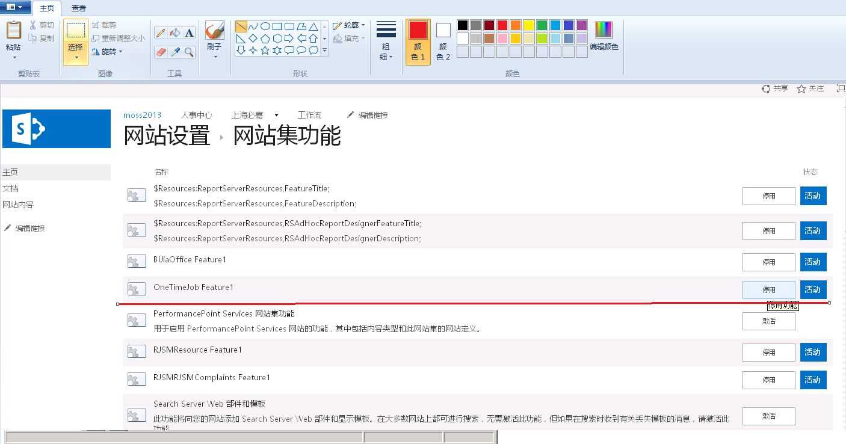Select the Pencil tool
846x444 pixels.
(161, 32)
